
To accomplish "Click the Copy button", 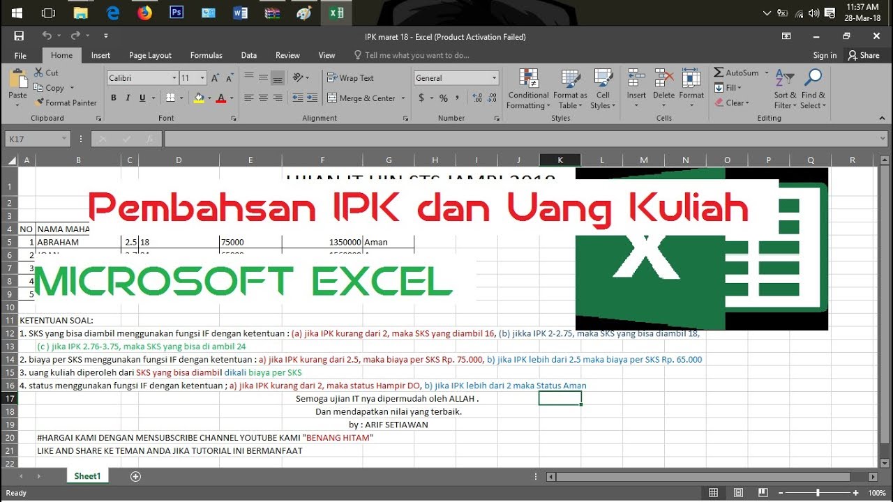I will coord(50,88).
